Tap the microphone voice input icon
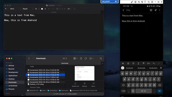 (x=161, y=68)
